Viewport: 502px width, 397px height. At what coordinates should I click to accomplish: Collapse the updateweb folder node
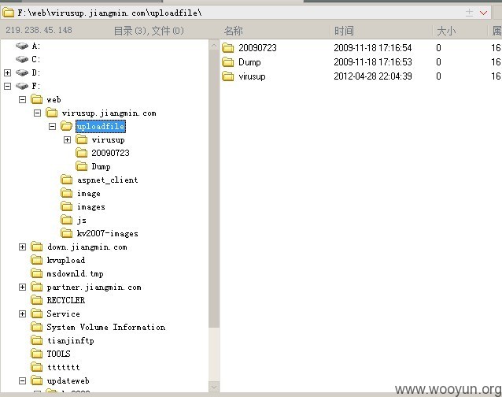coord(22,380)
